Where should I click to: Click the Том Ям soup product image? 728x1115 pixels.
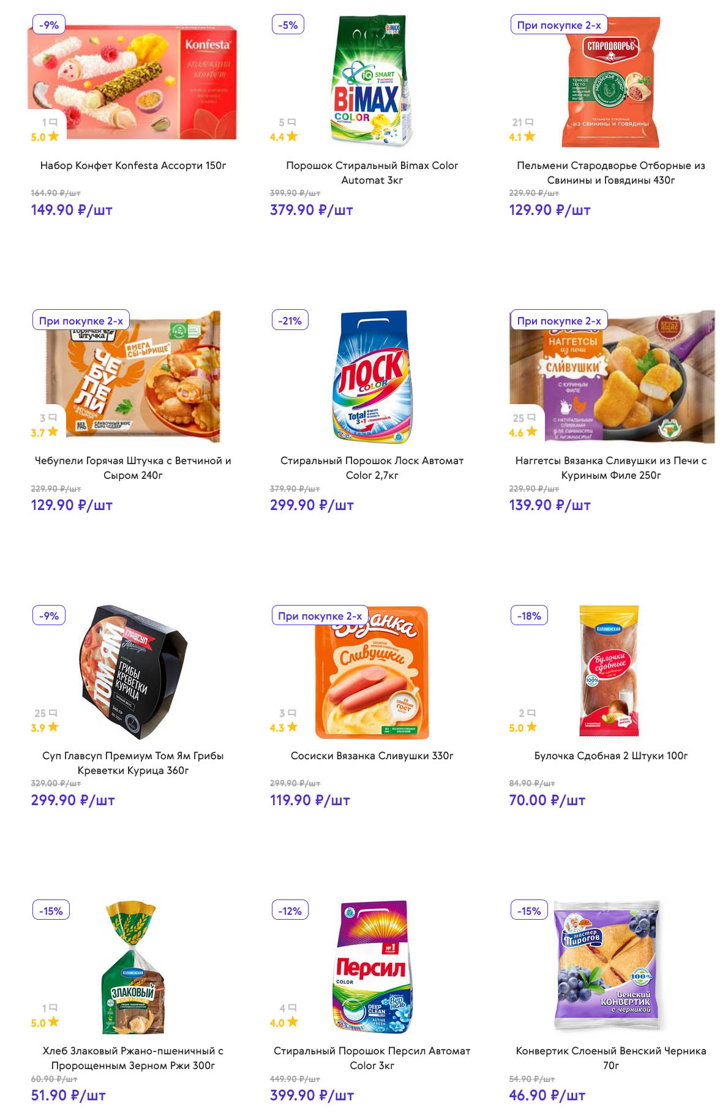pos(133,670)
